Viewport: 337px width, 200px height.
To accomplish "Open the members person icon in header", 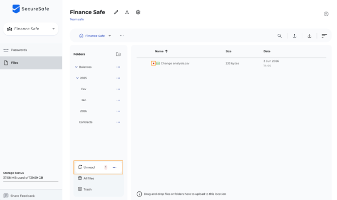I will (127, 12).
